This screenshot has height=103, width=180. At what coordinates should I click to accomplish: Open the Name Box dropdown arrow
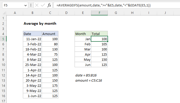[25, 5]
